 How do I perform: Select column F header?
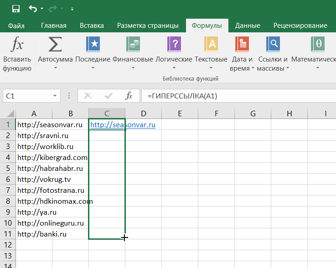[x=217, y=113]
